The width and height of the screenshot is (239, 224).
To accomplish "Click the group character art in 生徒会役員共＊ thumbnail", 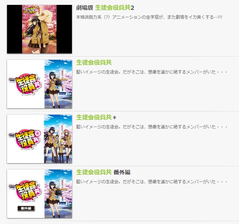I will (x=58, y=139).
